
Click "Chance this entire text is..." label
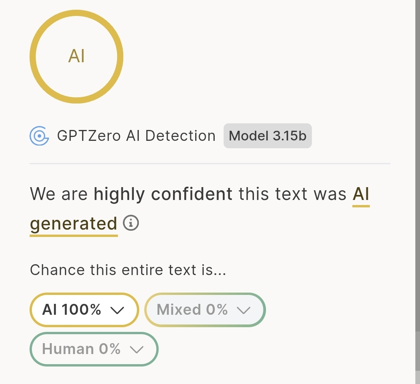click(x=128, y=270)
